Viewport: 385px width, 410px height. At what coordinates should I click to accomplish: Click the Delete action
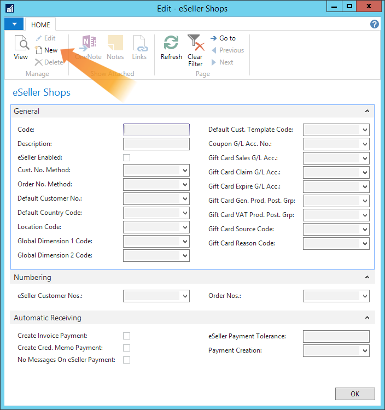49,62
